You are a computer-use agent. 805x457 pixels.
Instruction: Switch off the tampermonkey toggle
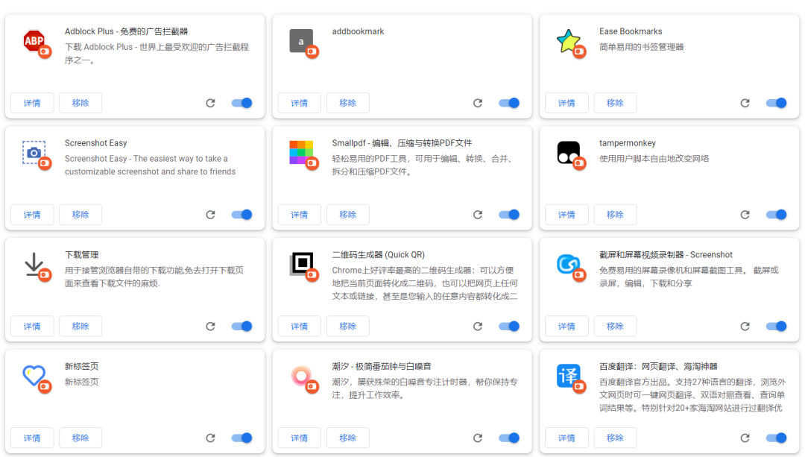776,215
